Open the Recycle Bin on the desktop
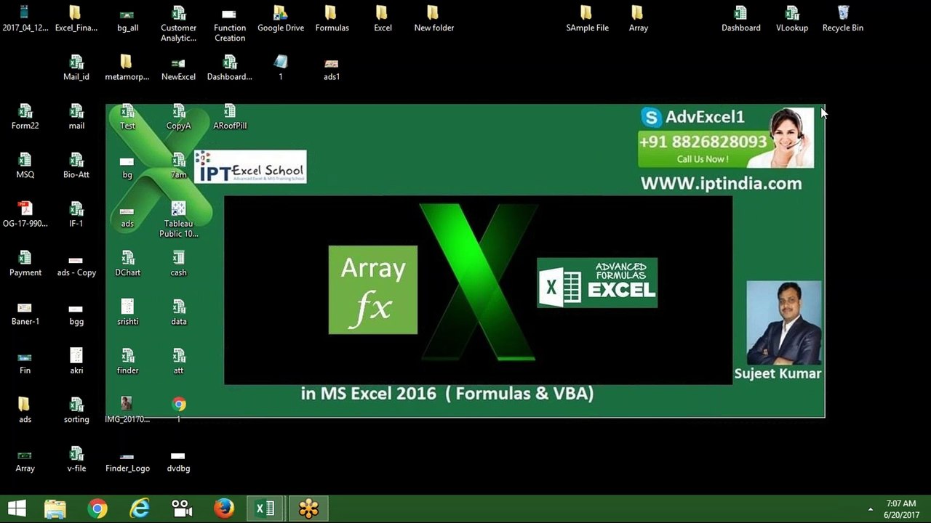The height and width of the screenshot is (523, 931). [x=843, y=19]
